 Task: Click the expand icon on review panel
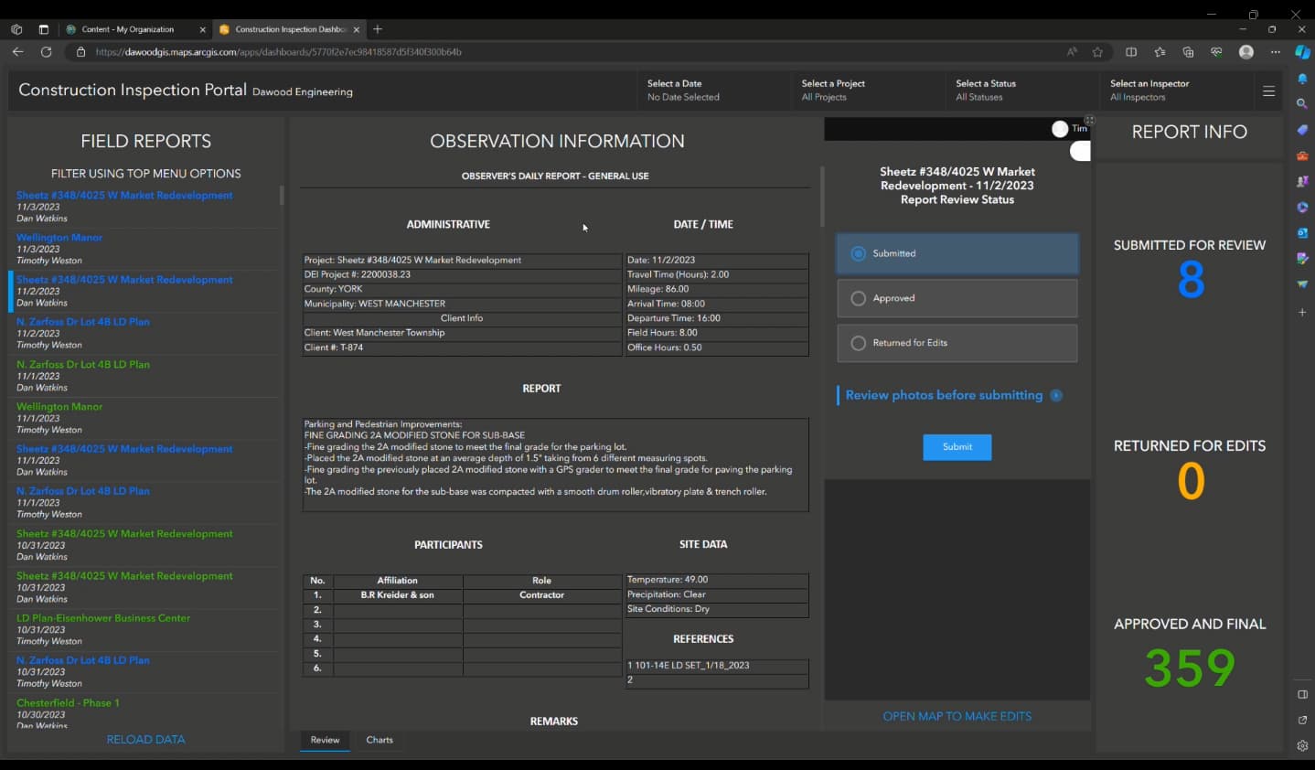[x=1089, y=121]
